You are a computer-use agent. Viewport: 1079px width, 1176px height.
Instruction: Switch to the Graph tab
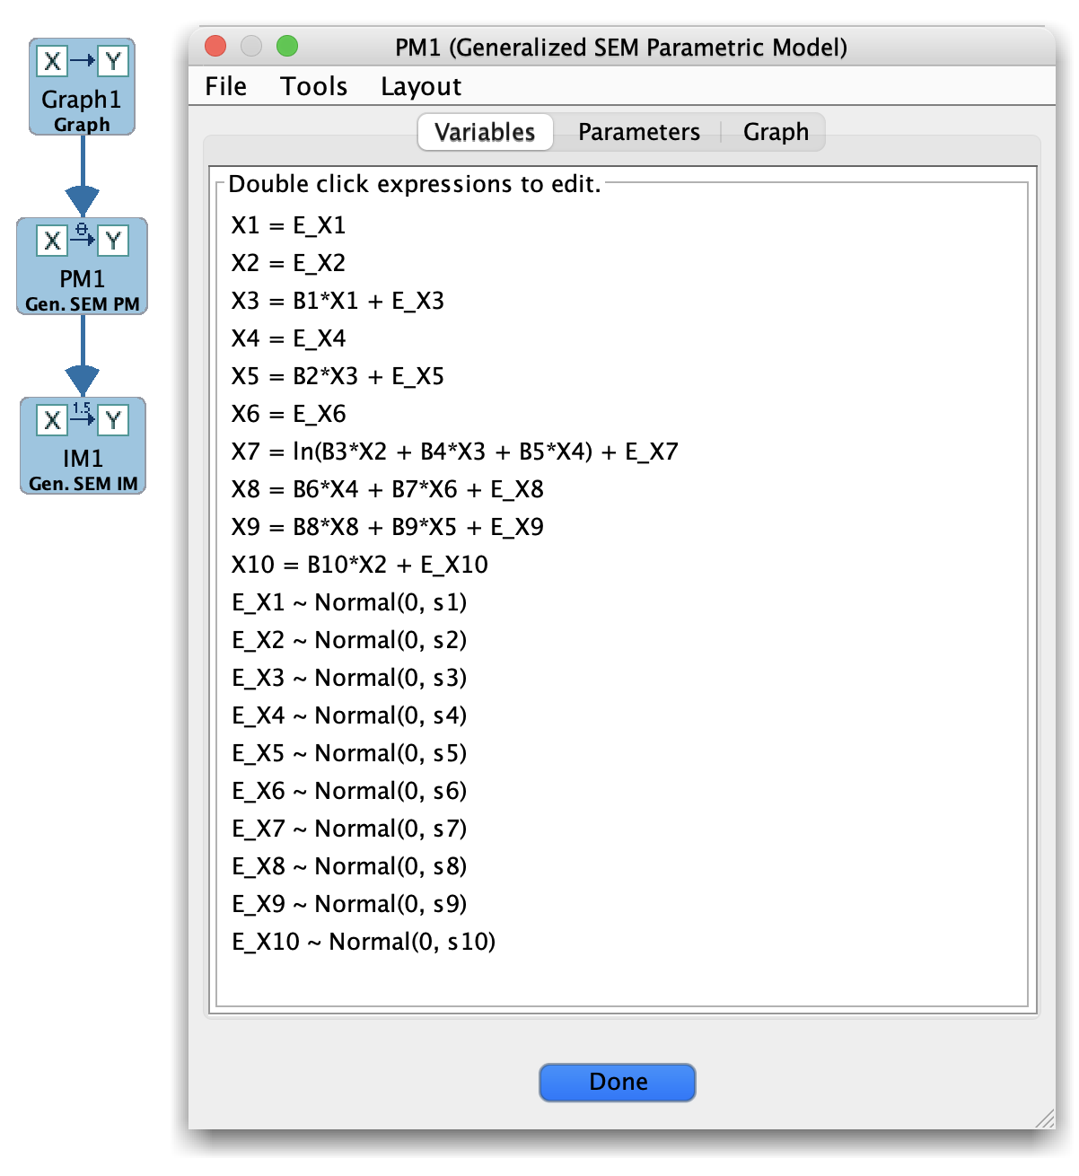(x=776, y=132)
